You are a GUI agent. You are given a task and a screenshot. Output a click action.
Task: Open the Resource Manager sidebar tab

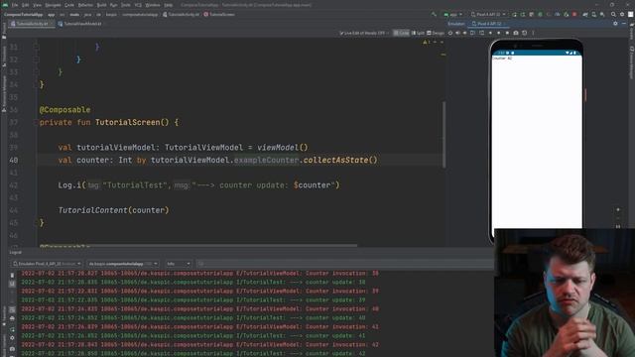tap(4, 94)
